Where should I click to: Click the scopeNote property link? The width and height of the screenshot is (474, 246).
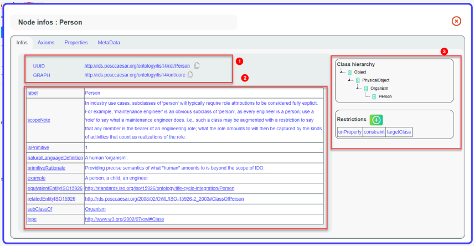pos(39,120)
